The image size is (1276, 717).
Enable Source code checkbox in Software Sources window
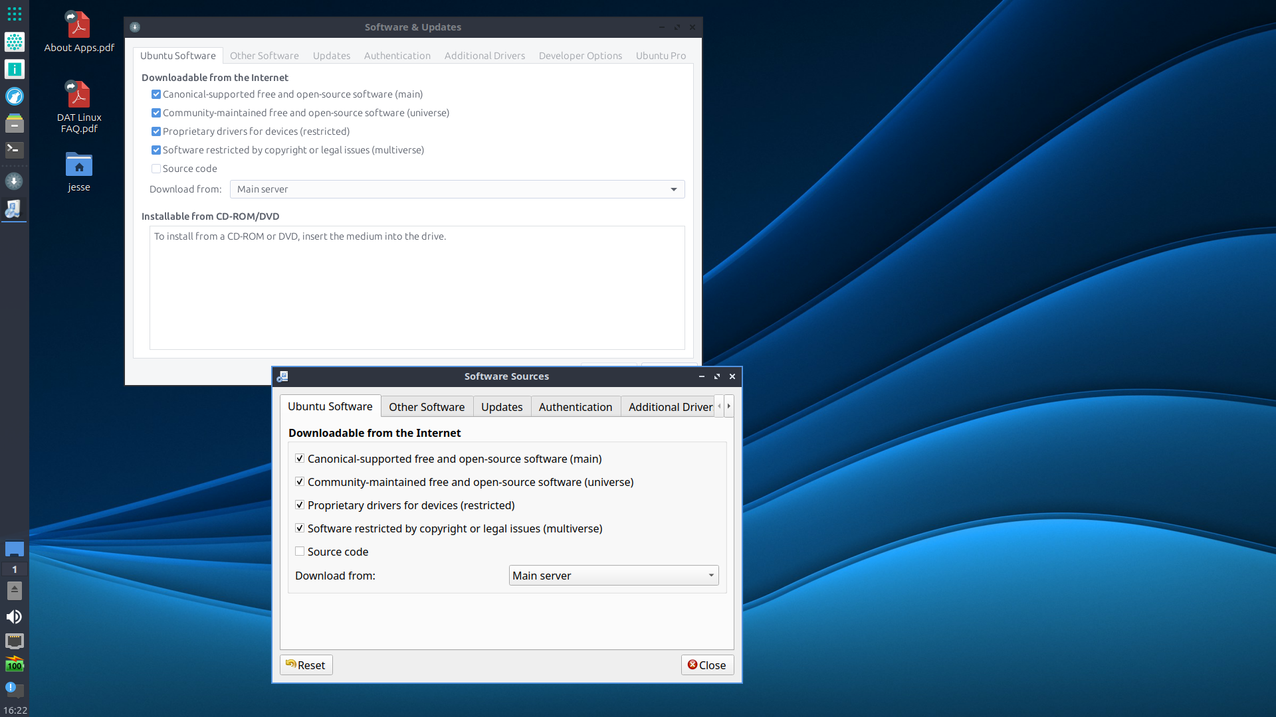(x=300, y=552)
